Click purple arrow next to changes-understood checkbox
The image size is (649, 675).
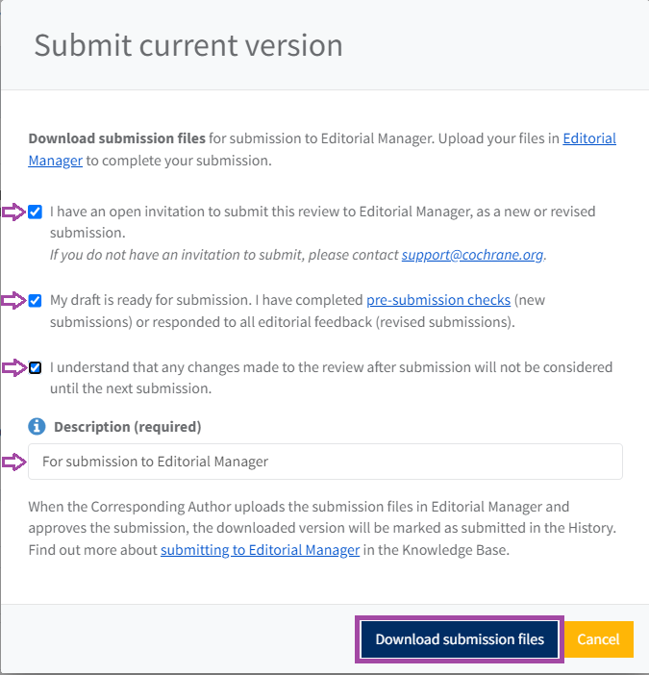coord(14,367)
